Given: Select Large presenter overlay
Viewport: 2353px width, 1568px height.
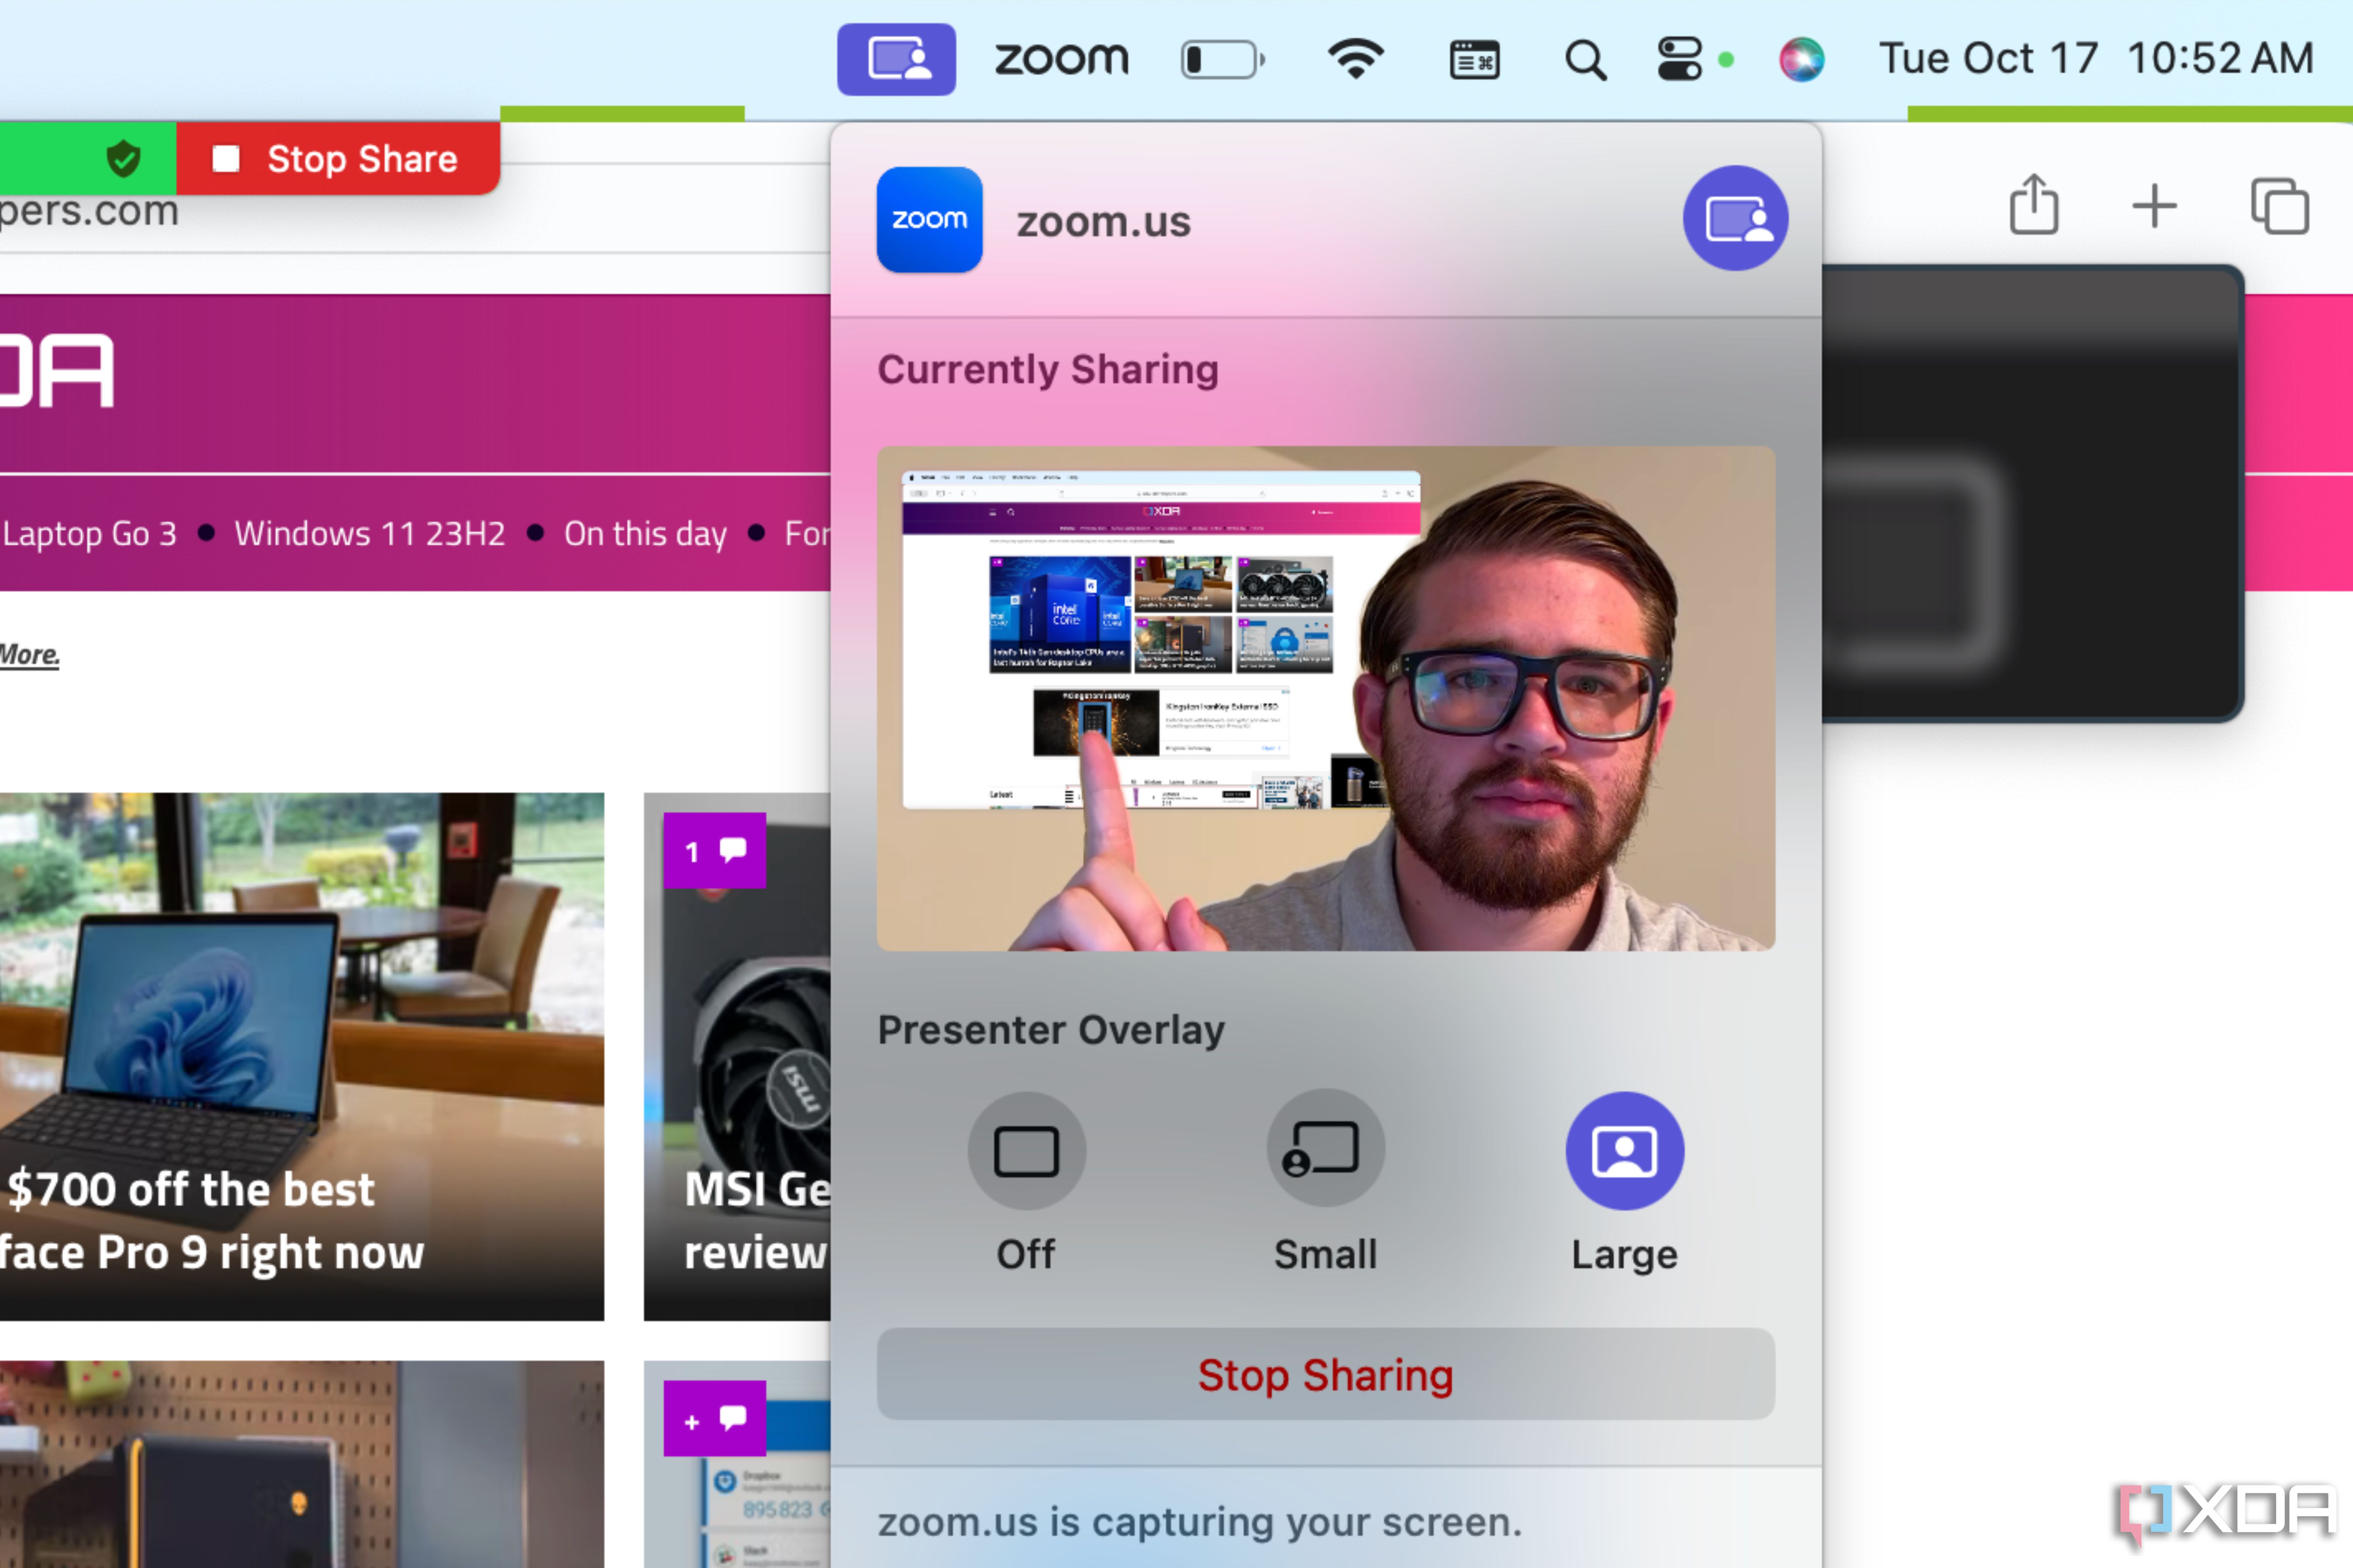Looking at the screenshot, I should pos(1625,1150).
